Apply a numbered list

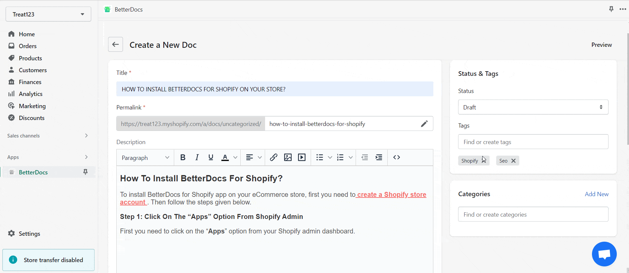tap(340, 157)
